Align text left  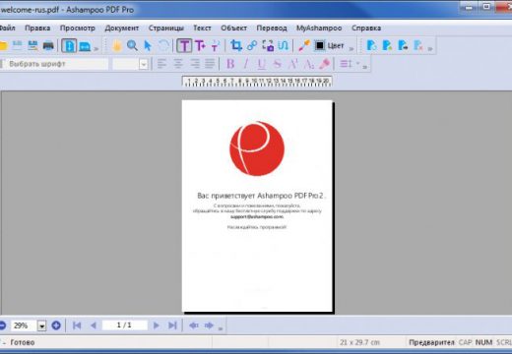161,64
